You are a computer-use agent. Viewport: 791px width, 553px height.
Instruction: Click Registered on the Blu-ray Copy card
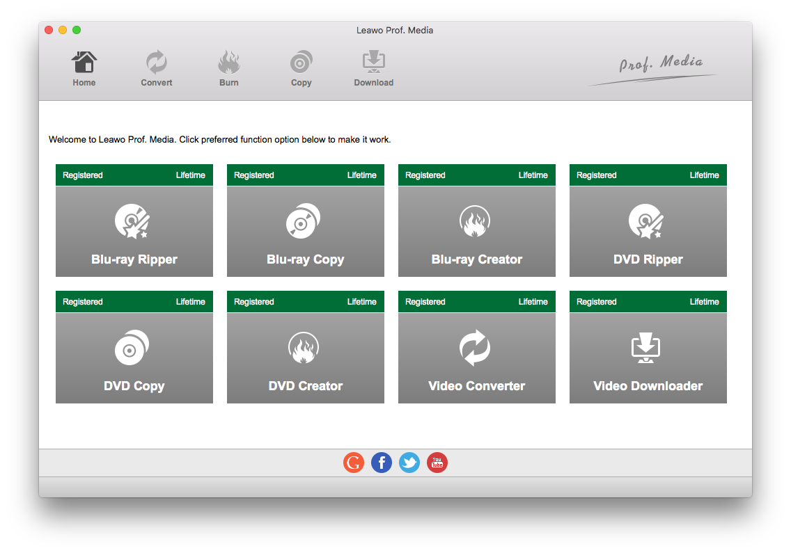(253, 175)
